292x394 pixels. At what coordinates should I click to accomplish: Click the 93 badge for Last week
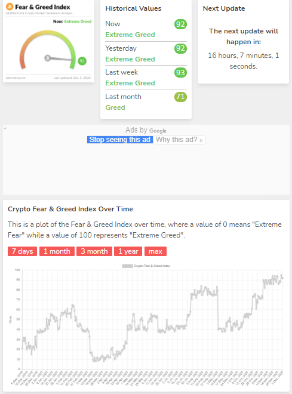tap(180, 73)
